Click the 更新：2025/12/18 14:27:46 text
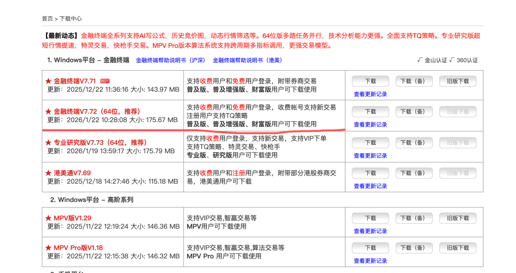Screen dimensions: 516x273 tap(88, 181)
